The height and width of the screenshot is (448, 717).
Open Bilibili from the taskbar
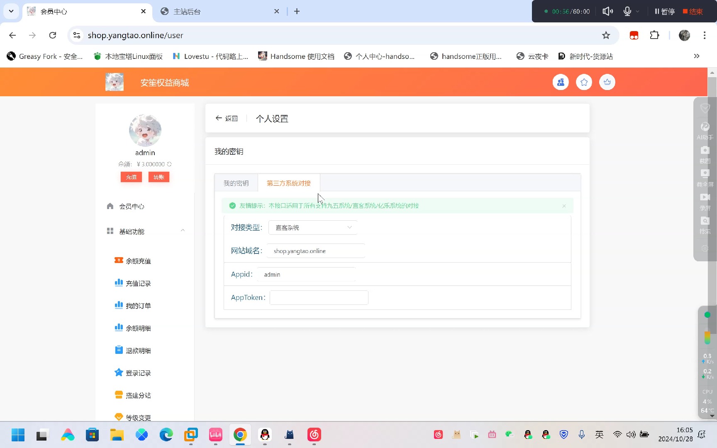(215, 435)
